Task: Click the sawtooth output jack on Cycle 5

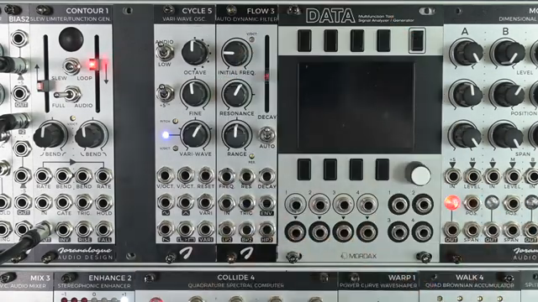Action: (166, 229)
